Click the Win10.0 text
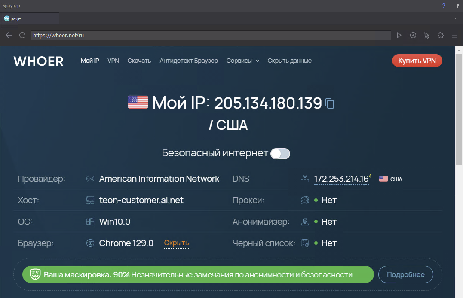This screenshot has width=463, height=298. (x=115, y=222)
